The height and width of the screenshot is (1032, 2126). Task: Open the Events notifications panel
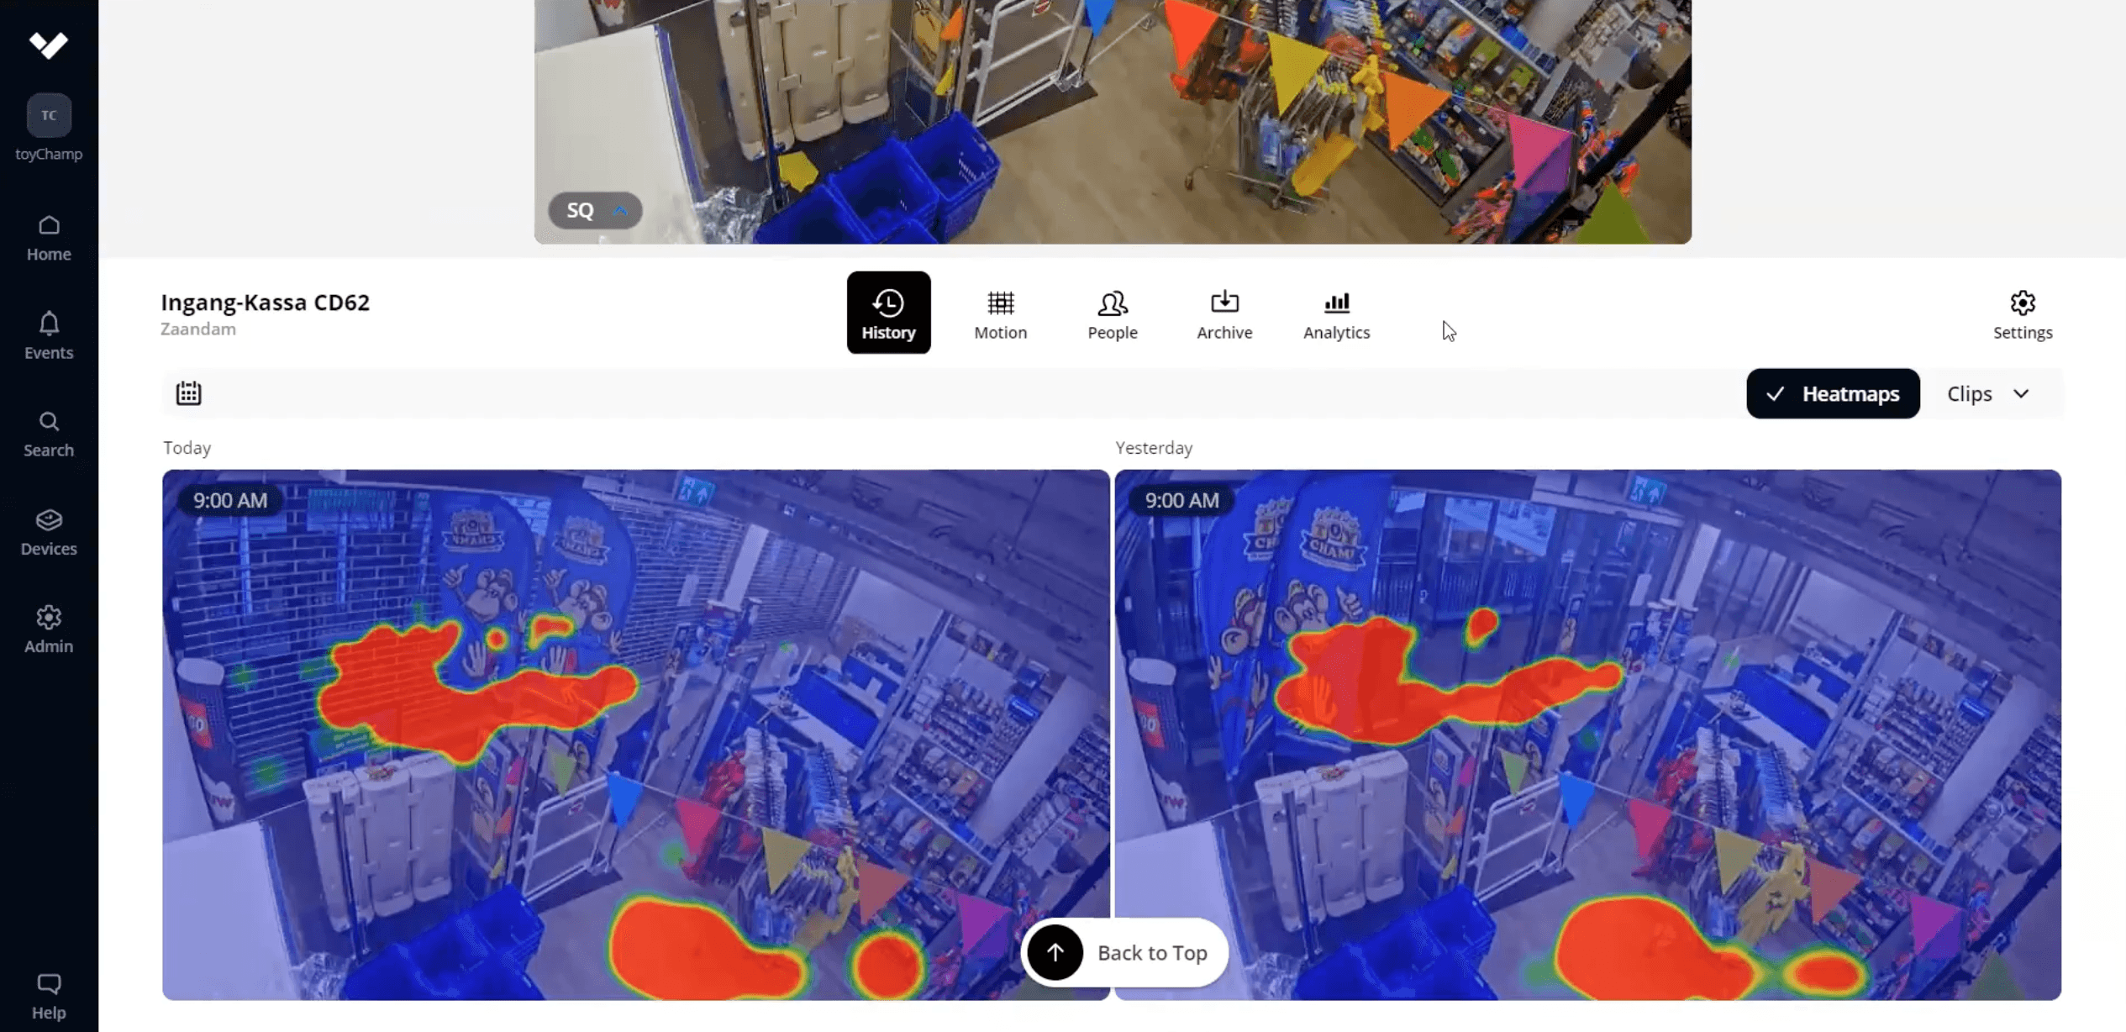tap(48, 334)
